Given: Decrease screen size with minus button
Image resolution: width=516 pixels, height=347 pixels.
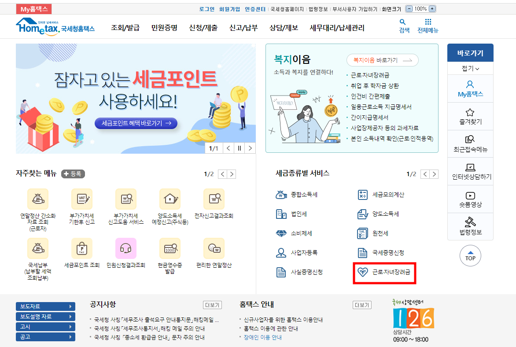Looking at the screenshot, I should pos(409,9).
